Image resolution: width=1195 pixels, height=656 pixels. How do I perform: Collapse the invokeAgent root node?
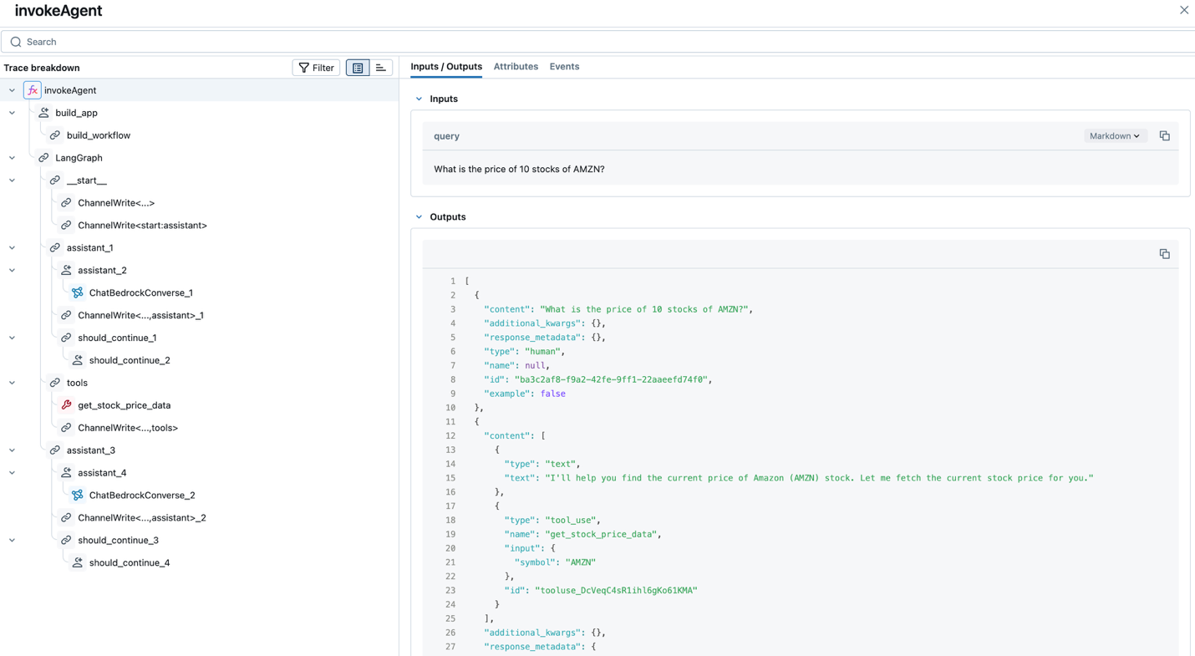click(x=12, y=90)
